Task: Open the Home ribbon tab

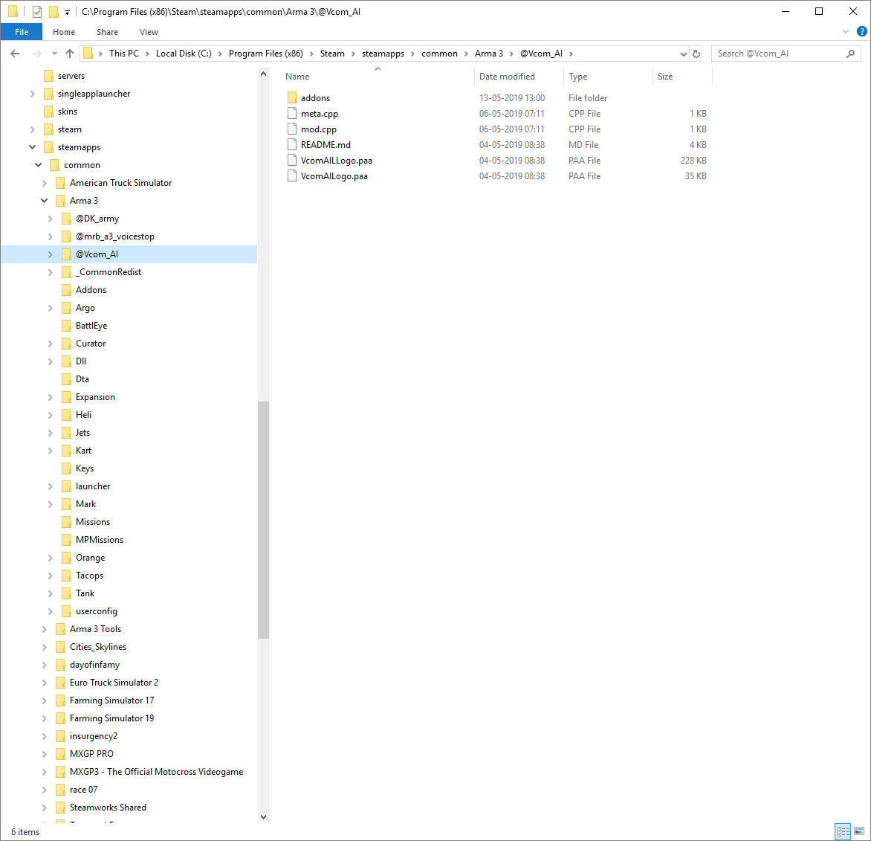Action: pos(64,32)
